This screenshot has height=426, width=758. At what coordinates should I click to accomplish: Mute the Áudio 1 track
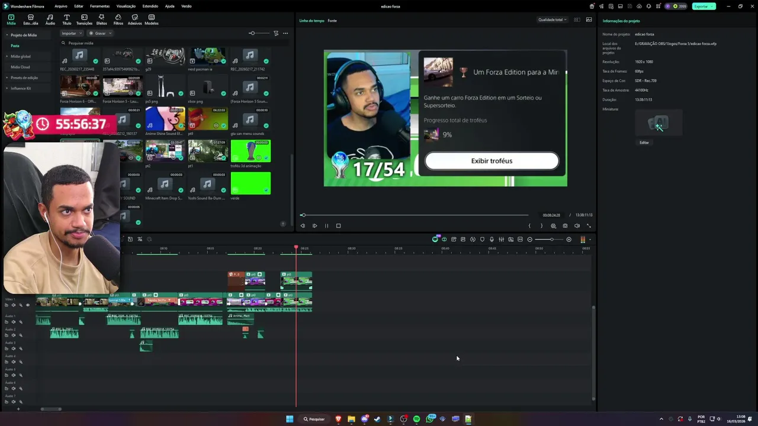[x=14, y=322]
